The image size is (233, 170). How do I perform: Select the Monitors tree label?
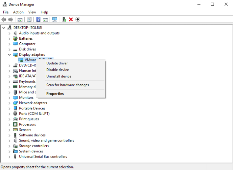(x=26, y=97)
